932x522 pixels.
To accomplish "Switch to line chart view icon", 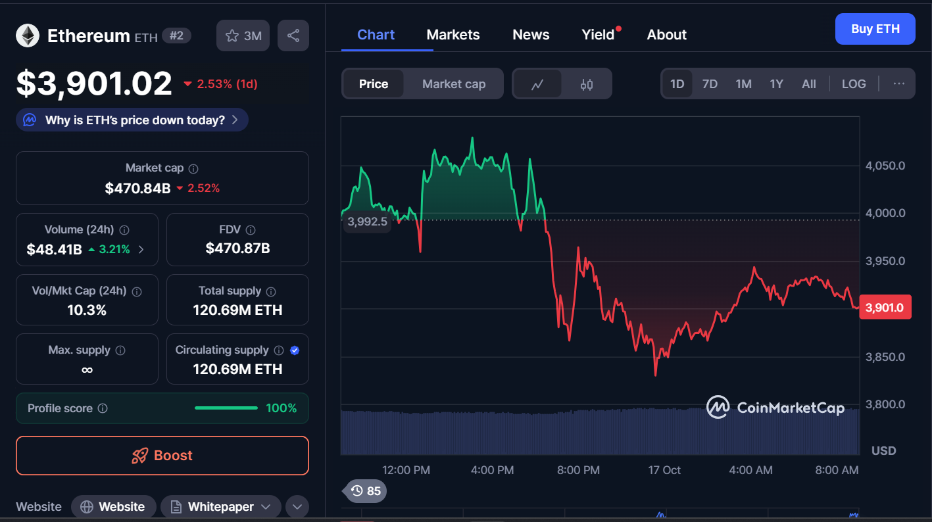I will [x=537, y=84].
